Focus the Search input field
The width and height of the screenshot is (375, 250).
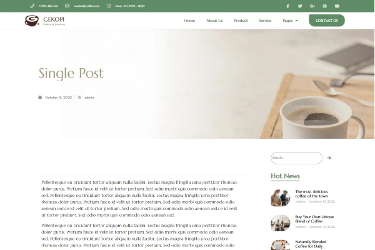tap(296, 158)
